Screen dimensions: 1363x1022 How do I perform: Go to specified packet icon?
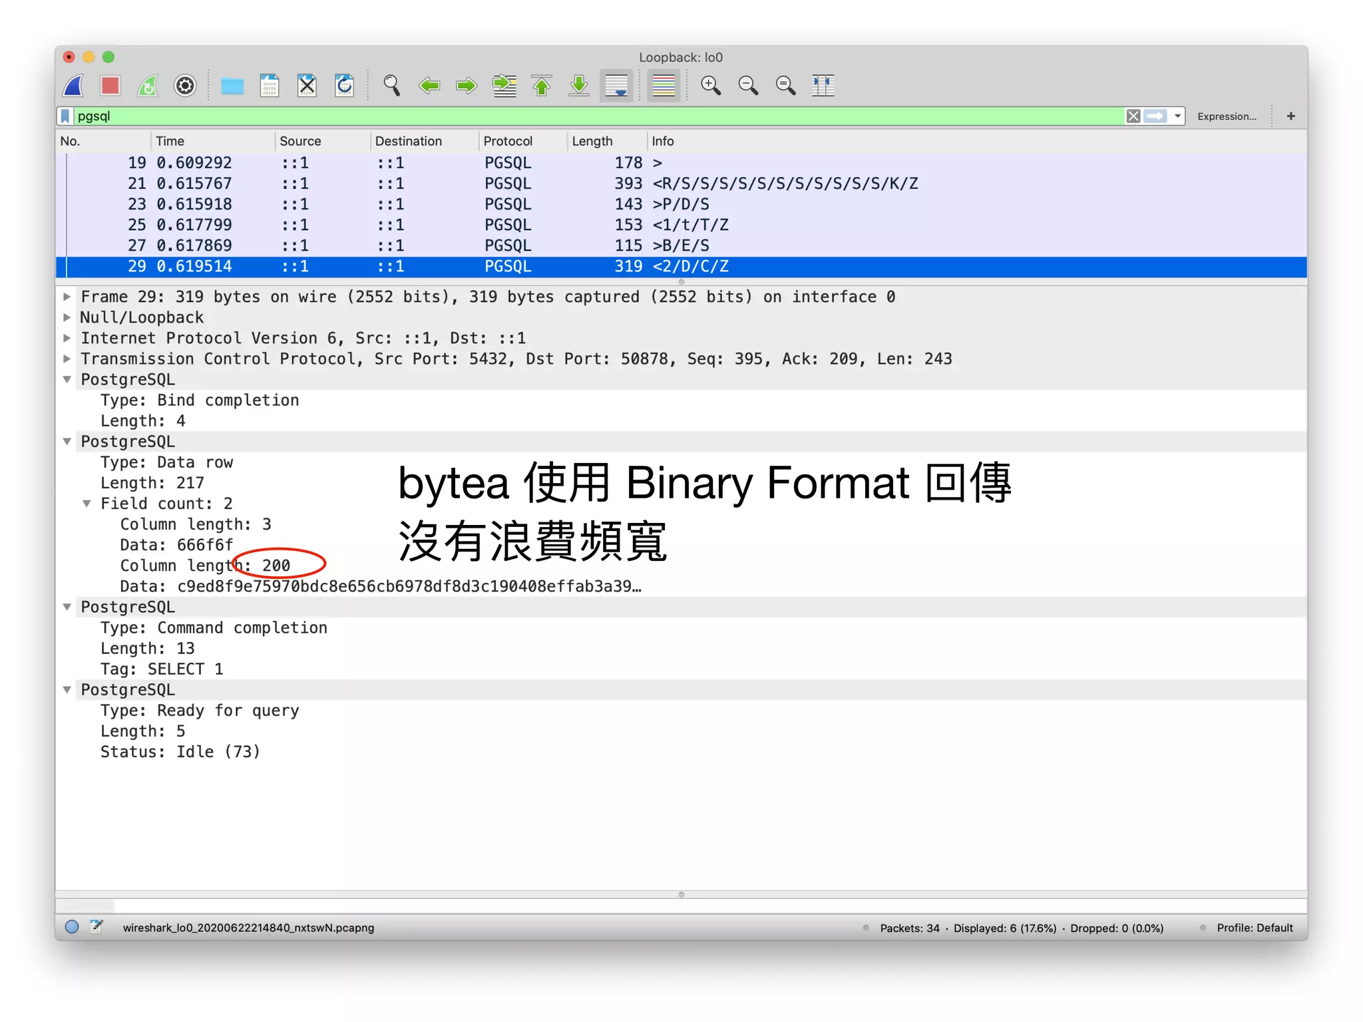pos(504,85)
